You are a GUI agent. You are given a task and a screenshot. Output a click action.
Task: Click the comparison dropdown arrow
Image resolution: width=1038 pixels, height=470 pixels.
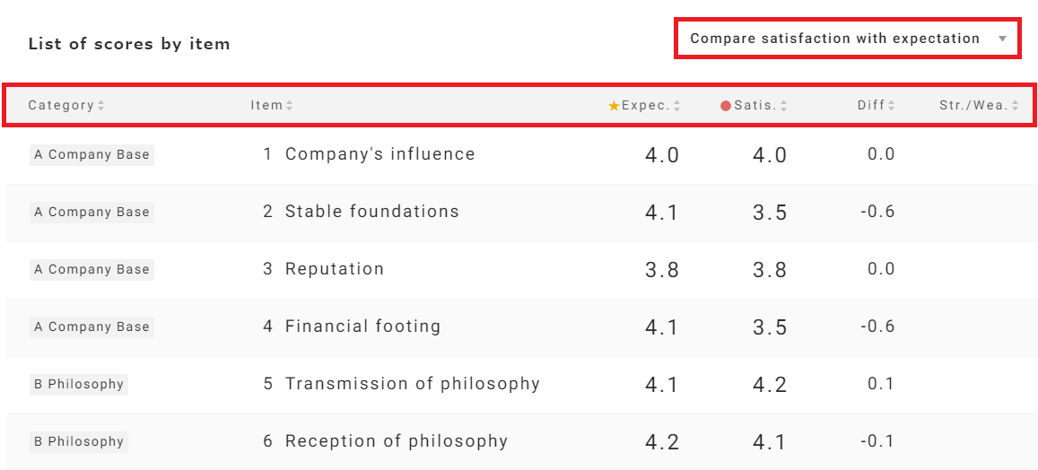coord(1002,39)
